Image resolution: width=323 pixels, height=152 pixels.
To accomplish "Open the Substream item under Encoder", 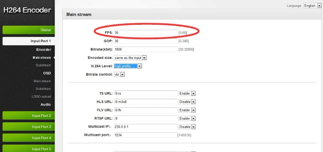I will click(x=43, y=65).
